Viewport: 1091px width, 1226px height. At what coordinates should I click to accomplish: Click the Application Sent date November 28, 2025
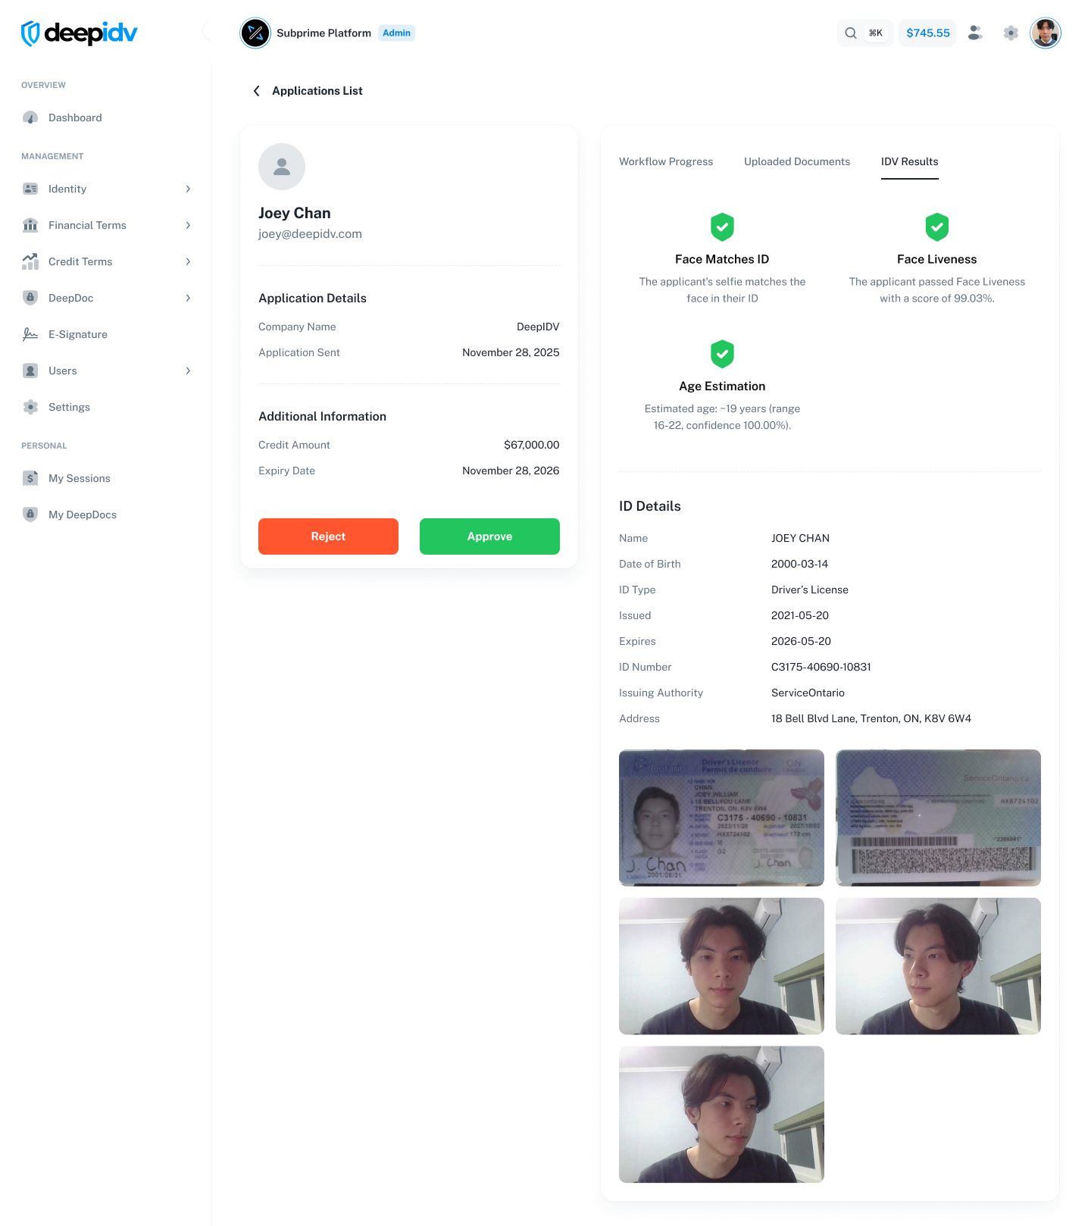(511, 352)
